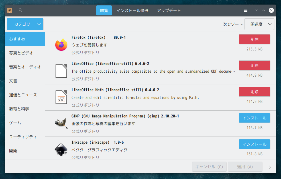This screenshot has width=281, height=179.
Task: Select the 音楽とオーディオ category
Action: click(x=25, y=67)
